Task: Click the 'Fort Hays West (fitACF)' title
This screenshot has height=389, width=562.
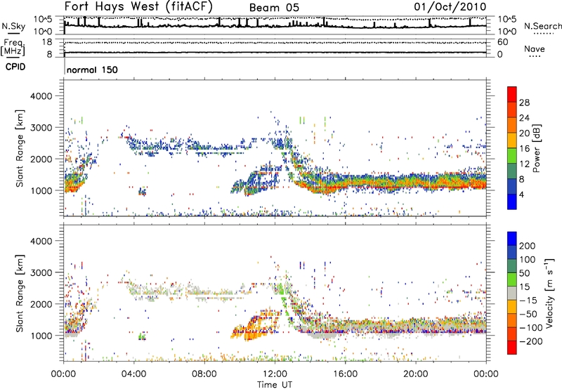Action: 138,7
